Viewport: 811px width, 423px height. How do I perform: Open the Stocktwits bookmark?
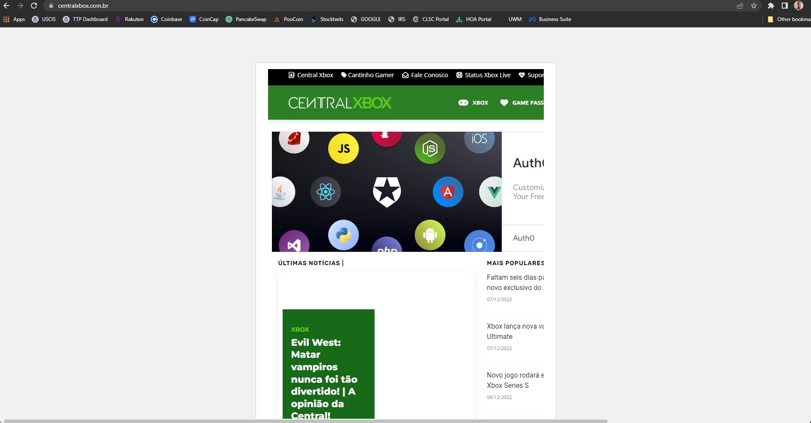(x=327, y=19)
